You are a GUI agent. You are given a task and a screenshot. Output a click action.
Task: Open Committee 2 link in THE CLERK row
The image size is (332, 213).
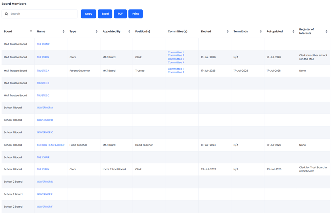pyautogui.click(x=176, y=55)
